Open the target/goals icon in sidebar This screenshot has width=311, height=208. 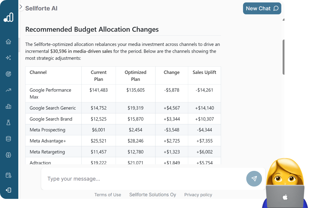click(x=9, y=74)
